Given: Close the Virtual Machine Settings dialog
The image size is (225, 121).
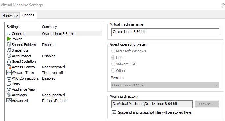Looking at the screenshot, I should pos(224,5).
